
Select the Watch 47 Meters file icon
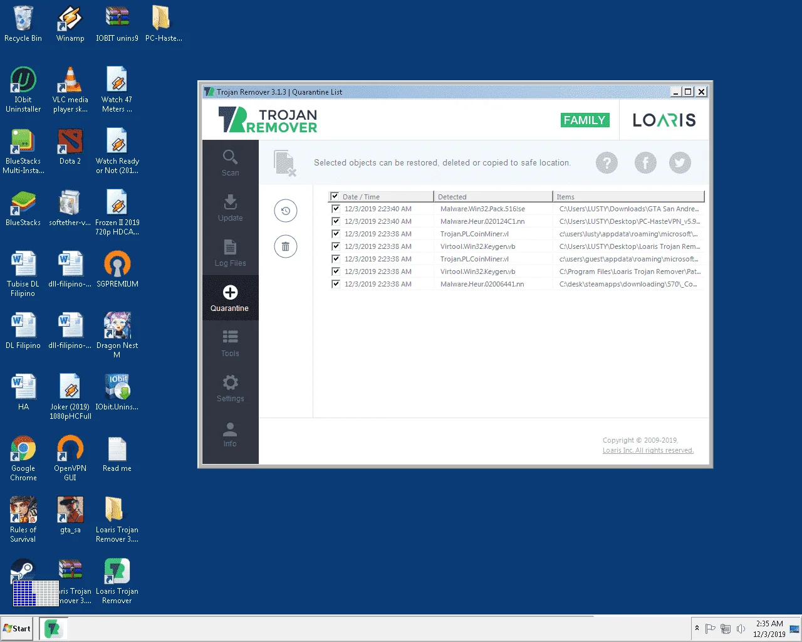pyautogui.click(x=117, y=90)
